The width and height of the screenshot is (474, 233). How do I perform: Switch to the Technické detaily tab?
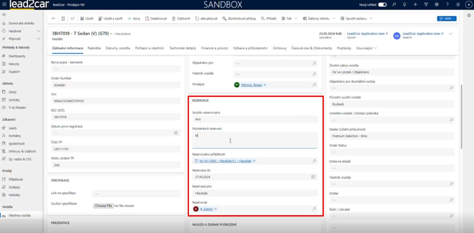click(x=183, y=48)
